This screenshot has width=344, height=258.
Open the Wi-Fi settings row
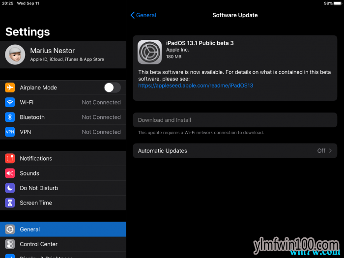coord(63,102)
